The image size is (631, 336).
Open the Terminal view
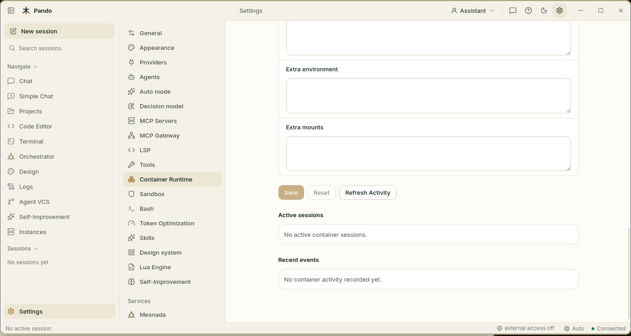pos(60,141)
